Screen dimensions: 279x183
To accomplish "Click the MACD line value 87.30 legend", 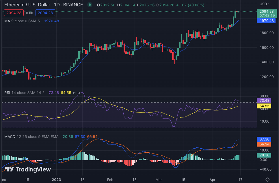I will pos(80,137).
